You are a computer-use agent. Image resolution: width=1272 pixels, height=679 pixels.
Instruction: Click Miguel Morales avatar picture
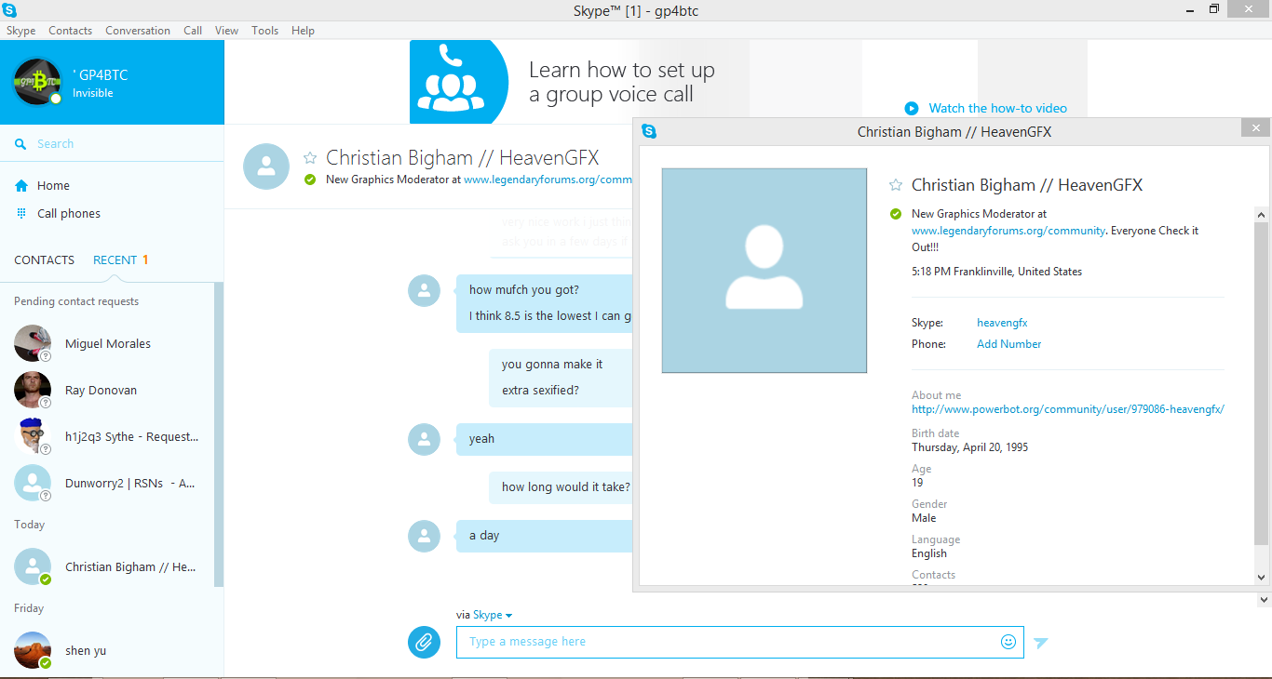(x=33, y=343)
